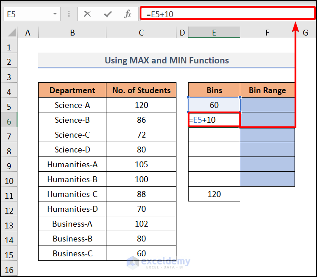Click the 'Department' header cell
Screen dimensions: 317x277
click(72, 90)
